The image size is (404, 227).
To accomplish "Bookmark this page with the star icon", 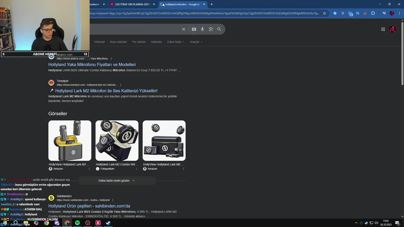I will click(324, 13).
